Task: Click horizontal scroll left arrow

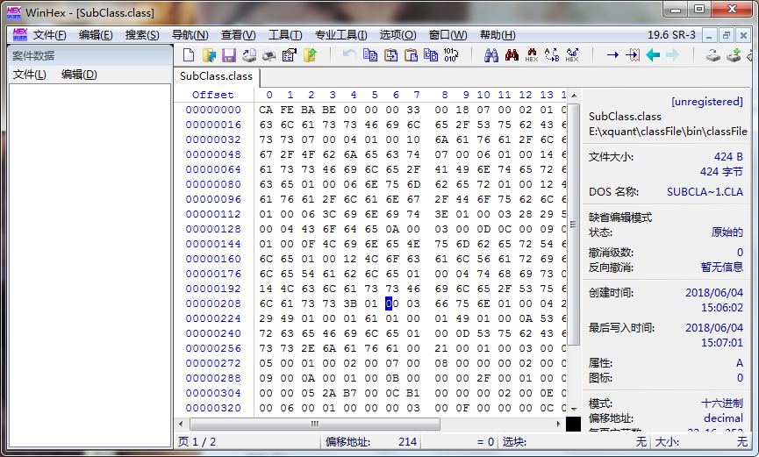Action: pos(181,424)
